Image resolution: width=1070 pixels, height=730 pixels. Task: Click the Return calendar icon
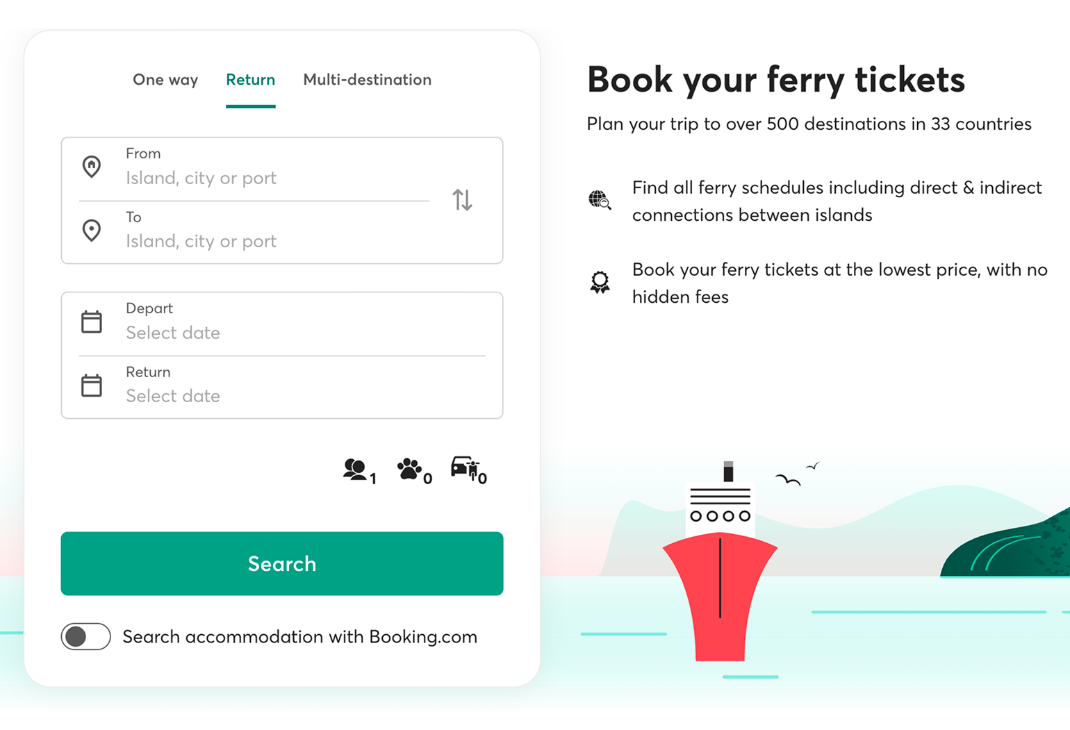click(92, 384)
